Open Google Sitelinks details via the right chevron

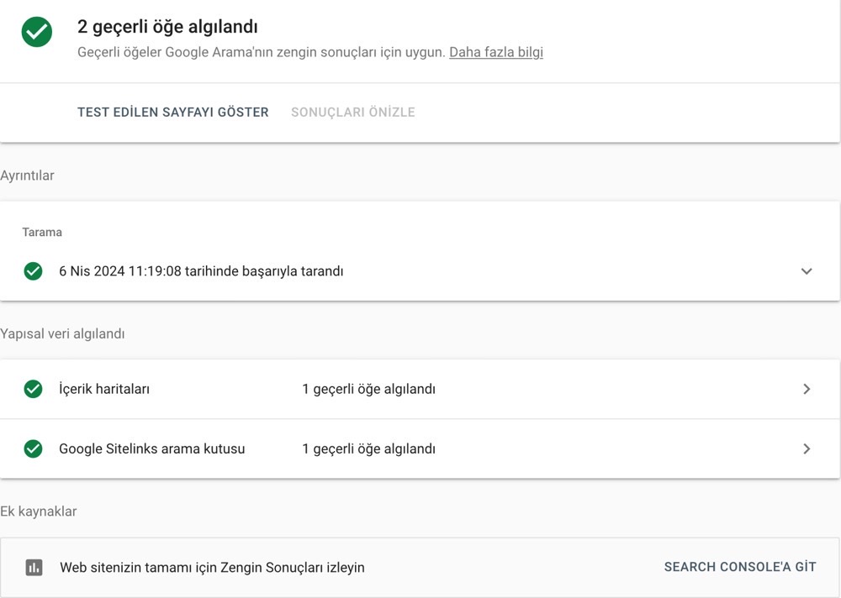click(807, 448)
